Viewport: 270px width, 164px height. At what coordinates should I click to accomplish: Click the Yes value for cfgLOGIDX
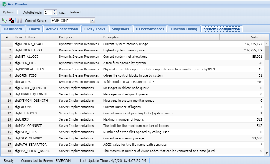point(260,82)
